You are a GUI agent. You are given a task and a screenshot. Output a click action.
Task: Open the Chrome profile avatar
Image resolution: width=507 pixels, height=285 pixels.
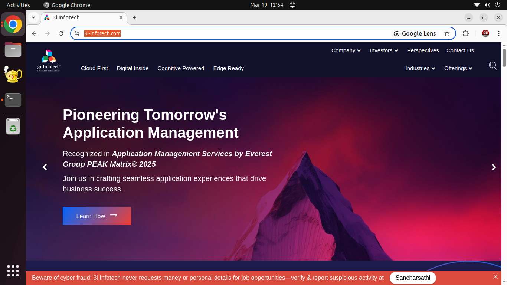485,33
